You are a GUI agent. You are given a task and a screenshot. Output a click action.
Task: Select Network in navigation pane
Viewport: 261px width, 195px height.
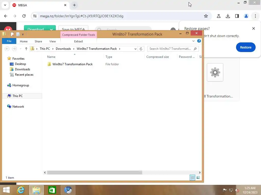click(18, 106)
